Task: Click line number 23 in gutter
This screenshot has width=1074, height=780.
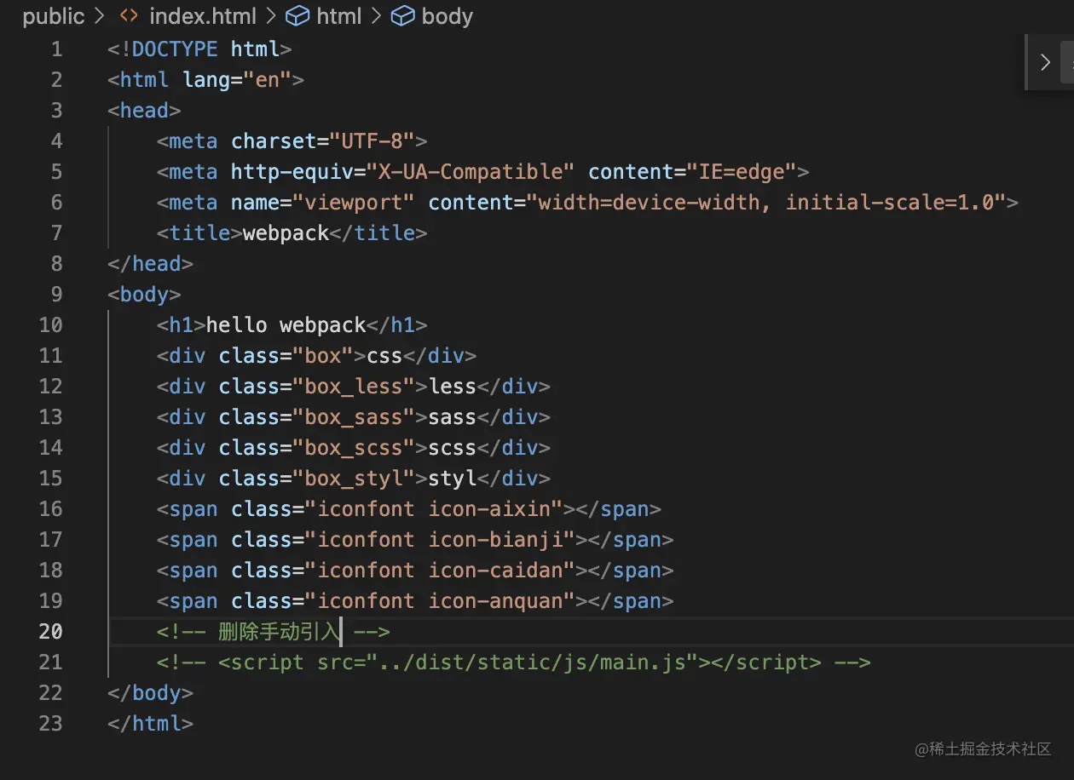Action: coord(50,724)
